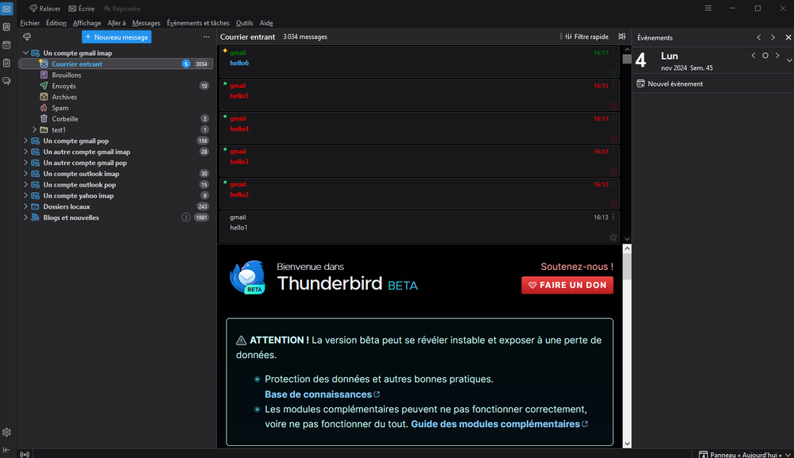Open the Outils menu
Screen dimensions: 794x458
click(x=244, y=23)
